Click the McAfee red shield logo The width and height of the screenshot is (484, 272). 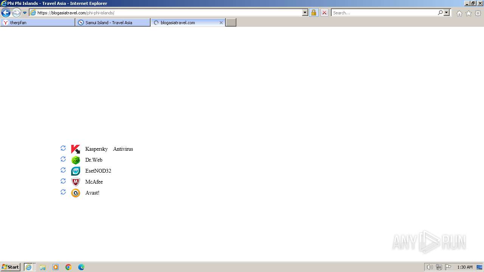coord(76,182)
